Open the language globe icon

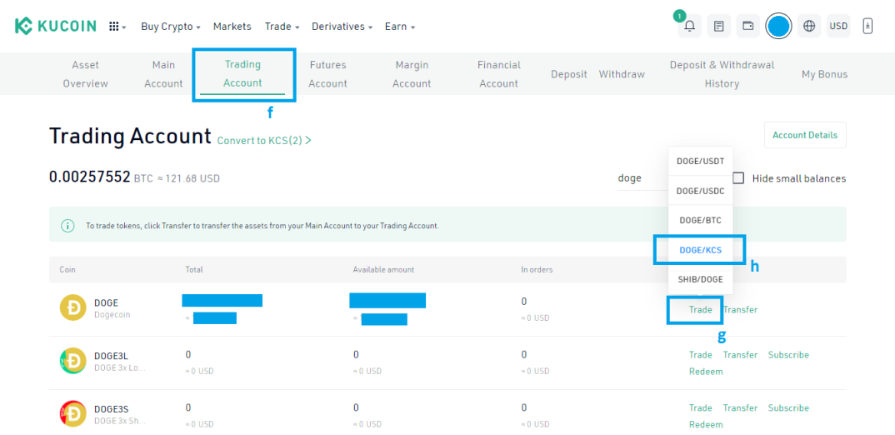809,27
